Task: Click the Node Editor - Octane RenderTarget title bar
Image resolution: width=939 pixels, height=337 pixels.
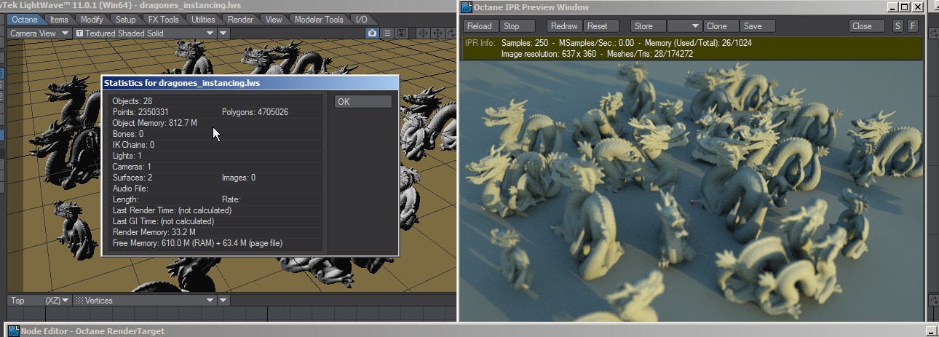Action: pos(469,331)
